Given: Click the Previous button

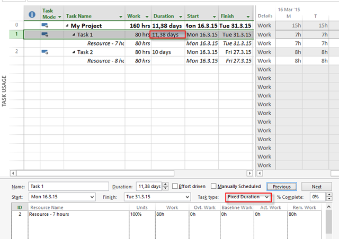Looking at the screenshot, I should tap(281, 187).
